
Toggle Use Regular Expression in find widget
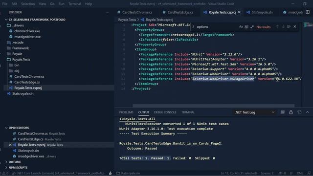tap(252, 27)
